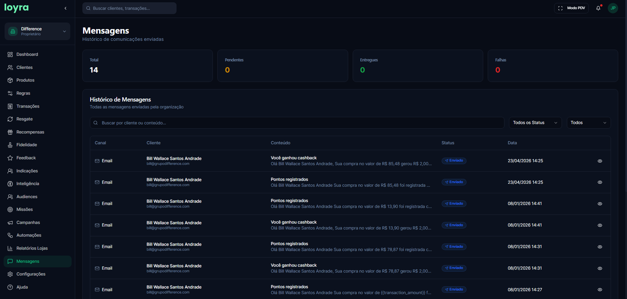
Task: Click the Enviado badge dated 23/04/2026 cashback
Action: click(454, 161)
